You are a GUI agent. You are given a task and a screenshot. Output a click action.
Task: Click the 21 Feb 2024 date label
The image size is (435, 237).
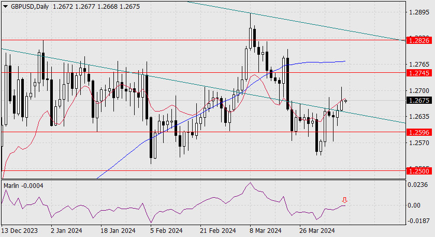coord(218,231)
